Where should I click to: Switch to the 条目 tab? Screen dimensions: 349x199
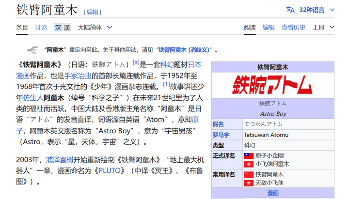pos(22,27)
